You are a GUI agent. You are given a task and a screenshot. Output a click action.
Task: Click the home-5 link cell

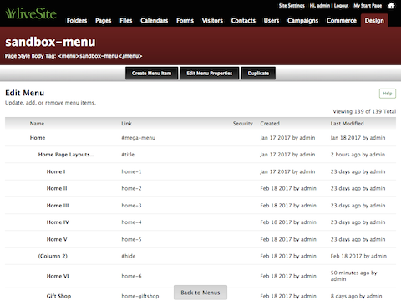[131, 239]
